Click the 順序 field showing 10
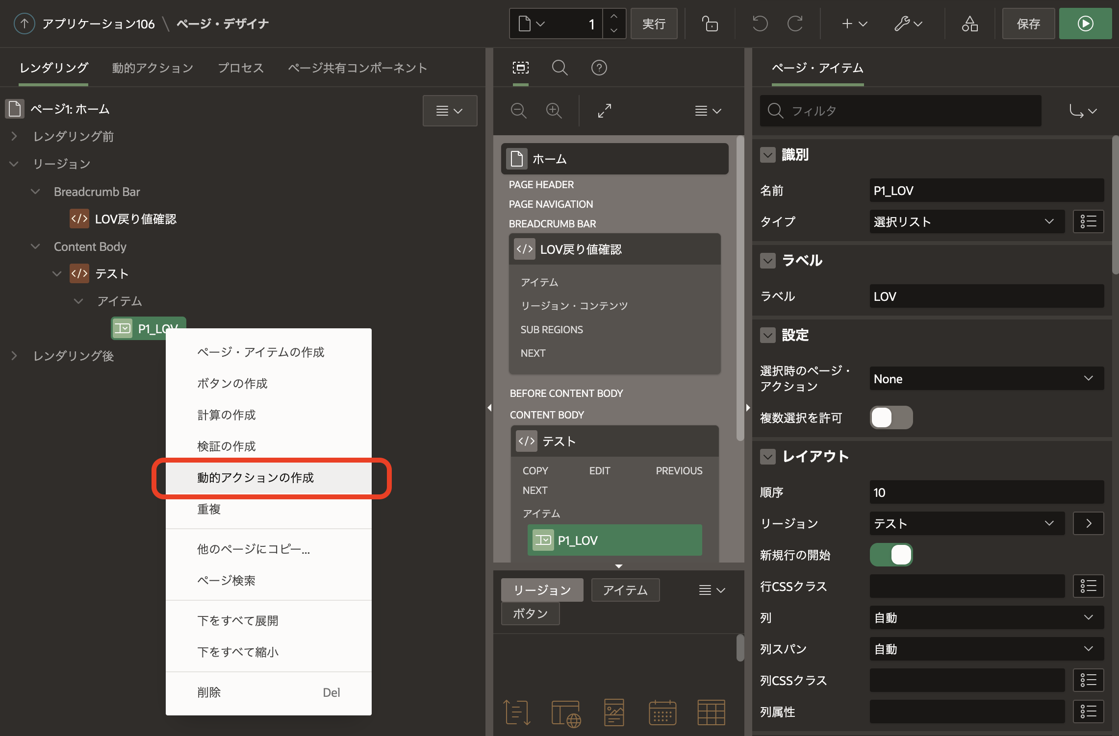The image size is (1119, 736). click(x=987, y=492)
